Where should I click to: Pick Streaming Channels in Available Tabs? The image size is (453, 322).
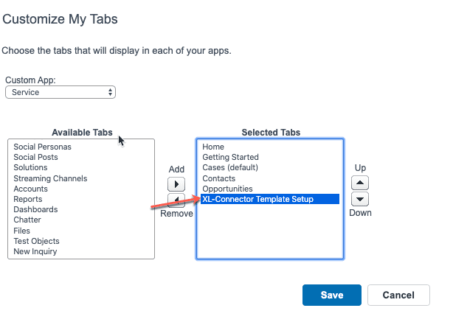[50, 178]
